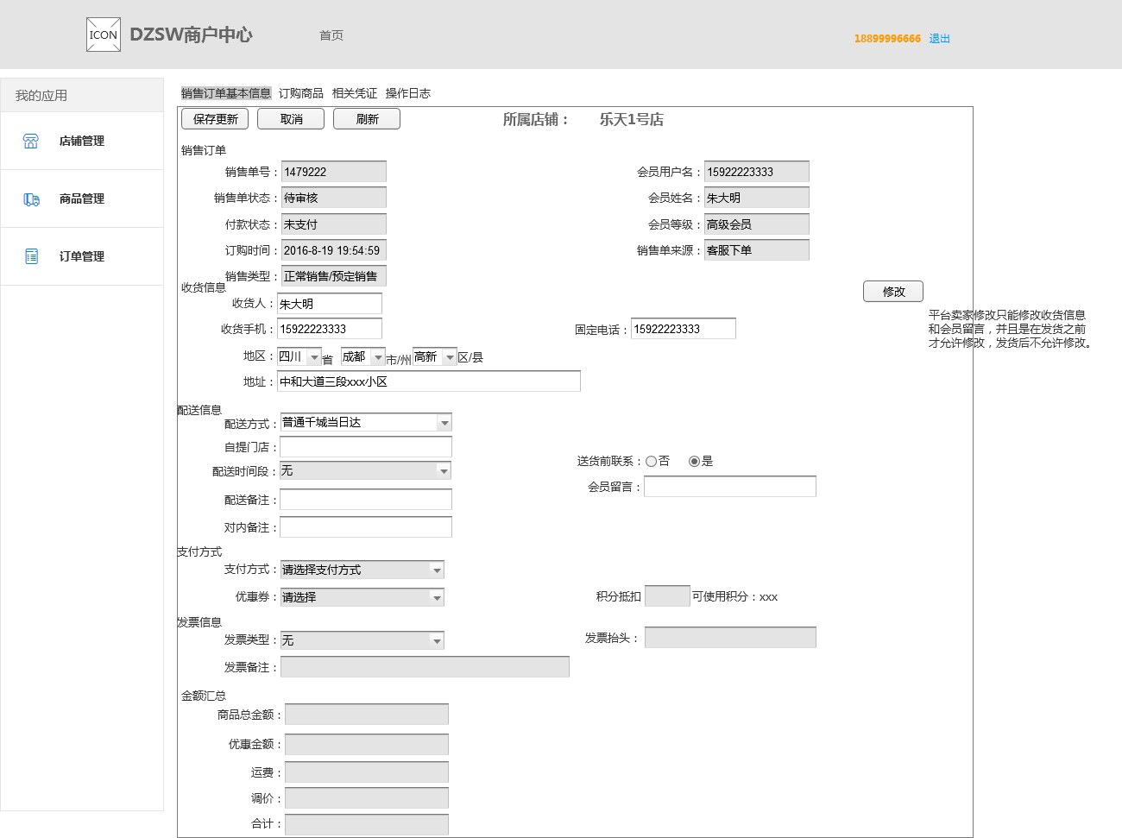This screenshot has height=838, width=1122.
Task: Open the 区/县 district dropdown showing 高新
Action: click(x=435, y=356)
